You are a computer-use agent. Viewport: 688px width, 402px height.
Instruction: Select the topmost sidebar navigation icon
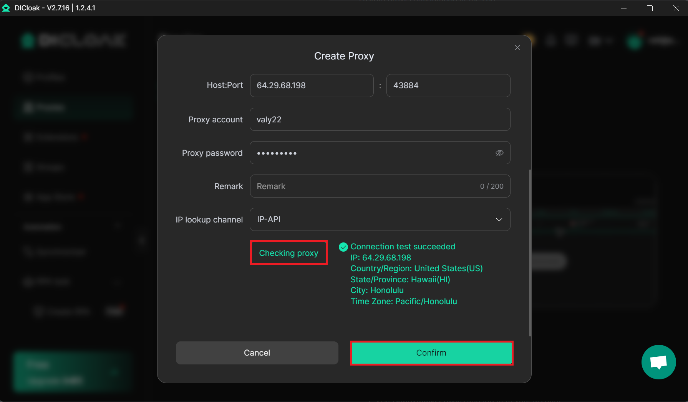click(x=28, y=77)
